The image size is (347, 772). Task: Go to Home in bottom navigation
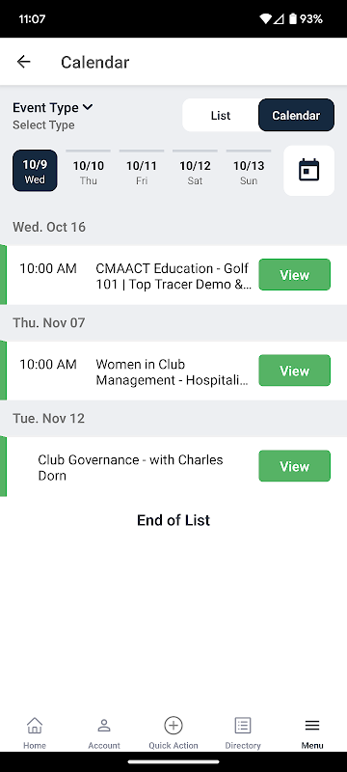pos(35,733)
